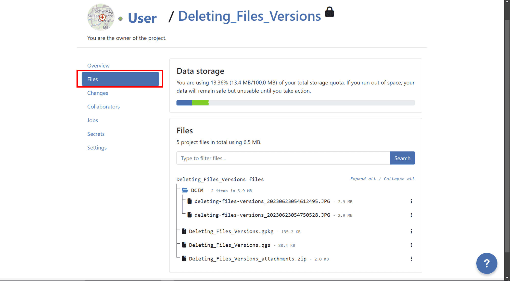Viewport: 510px width, 281px height.
Task: Select Deleting_Files_Versions.qgs file name
Action: tap(229, 245)
